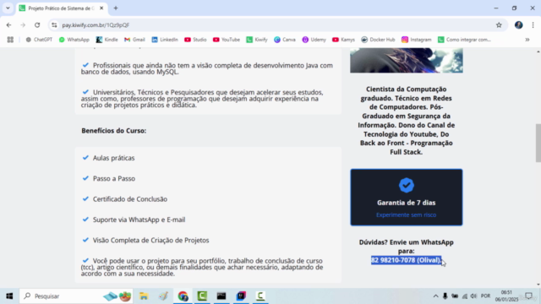This screenshot has width=541, height=304.
Task: Open the Gmail bookmark
Action: pos(134,40)
